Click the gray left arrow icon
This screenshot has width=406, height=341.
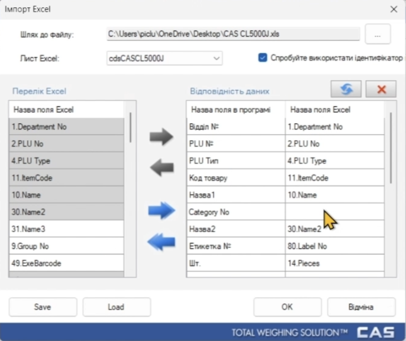click(161, 167)
